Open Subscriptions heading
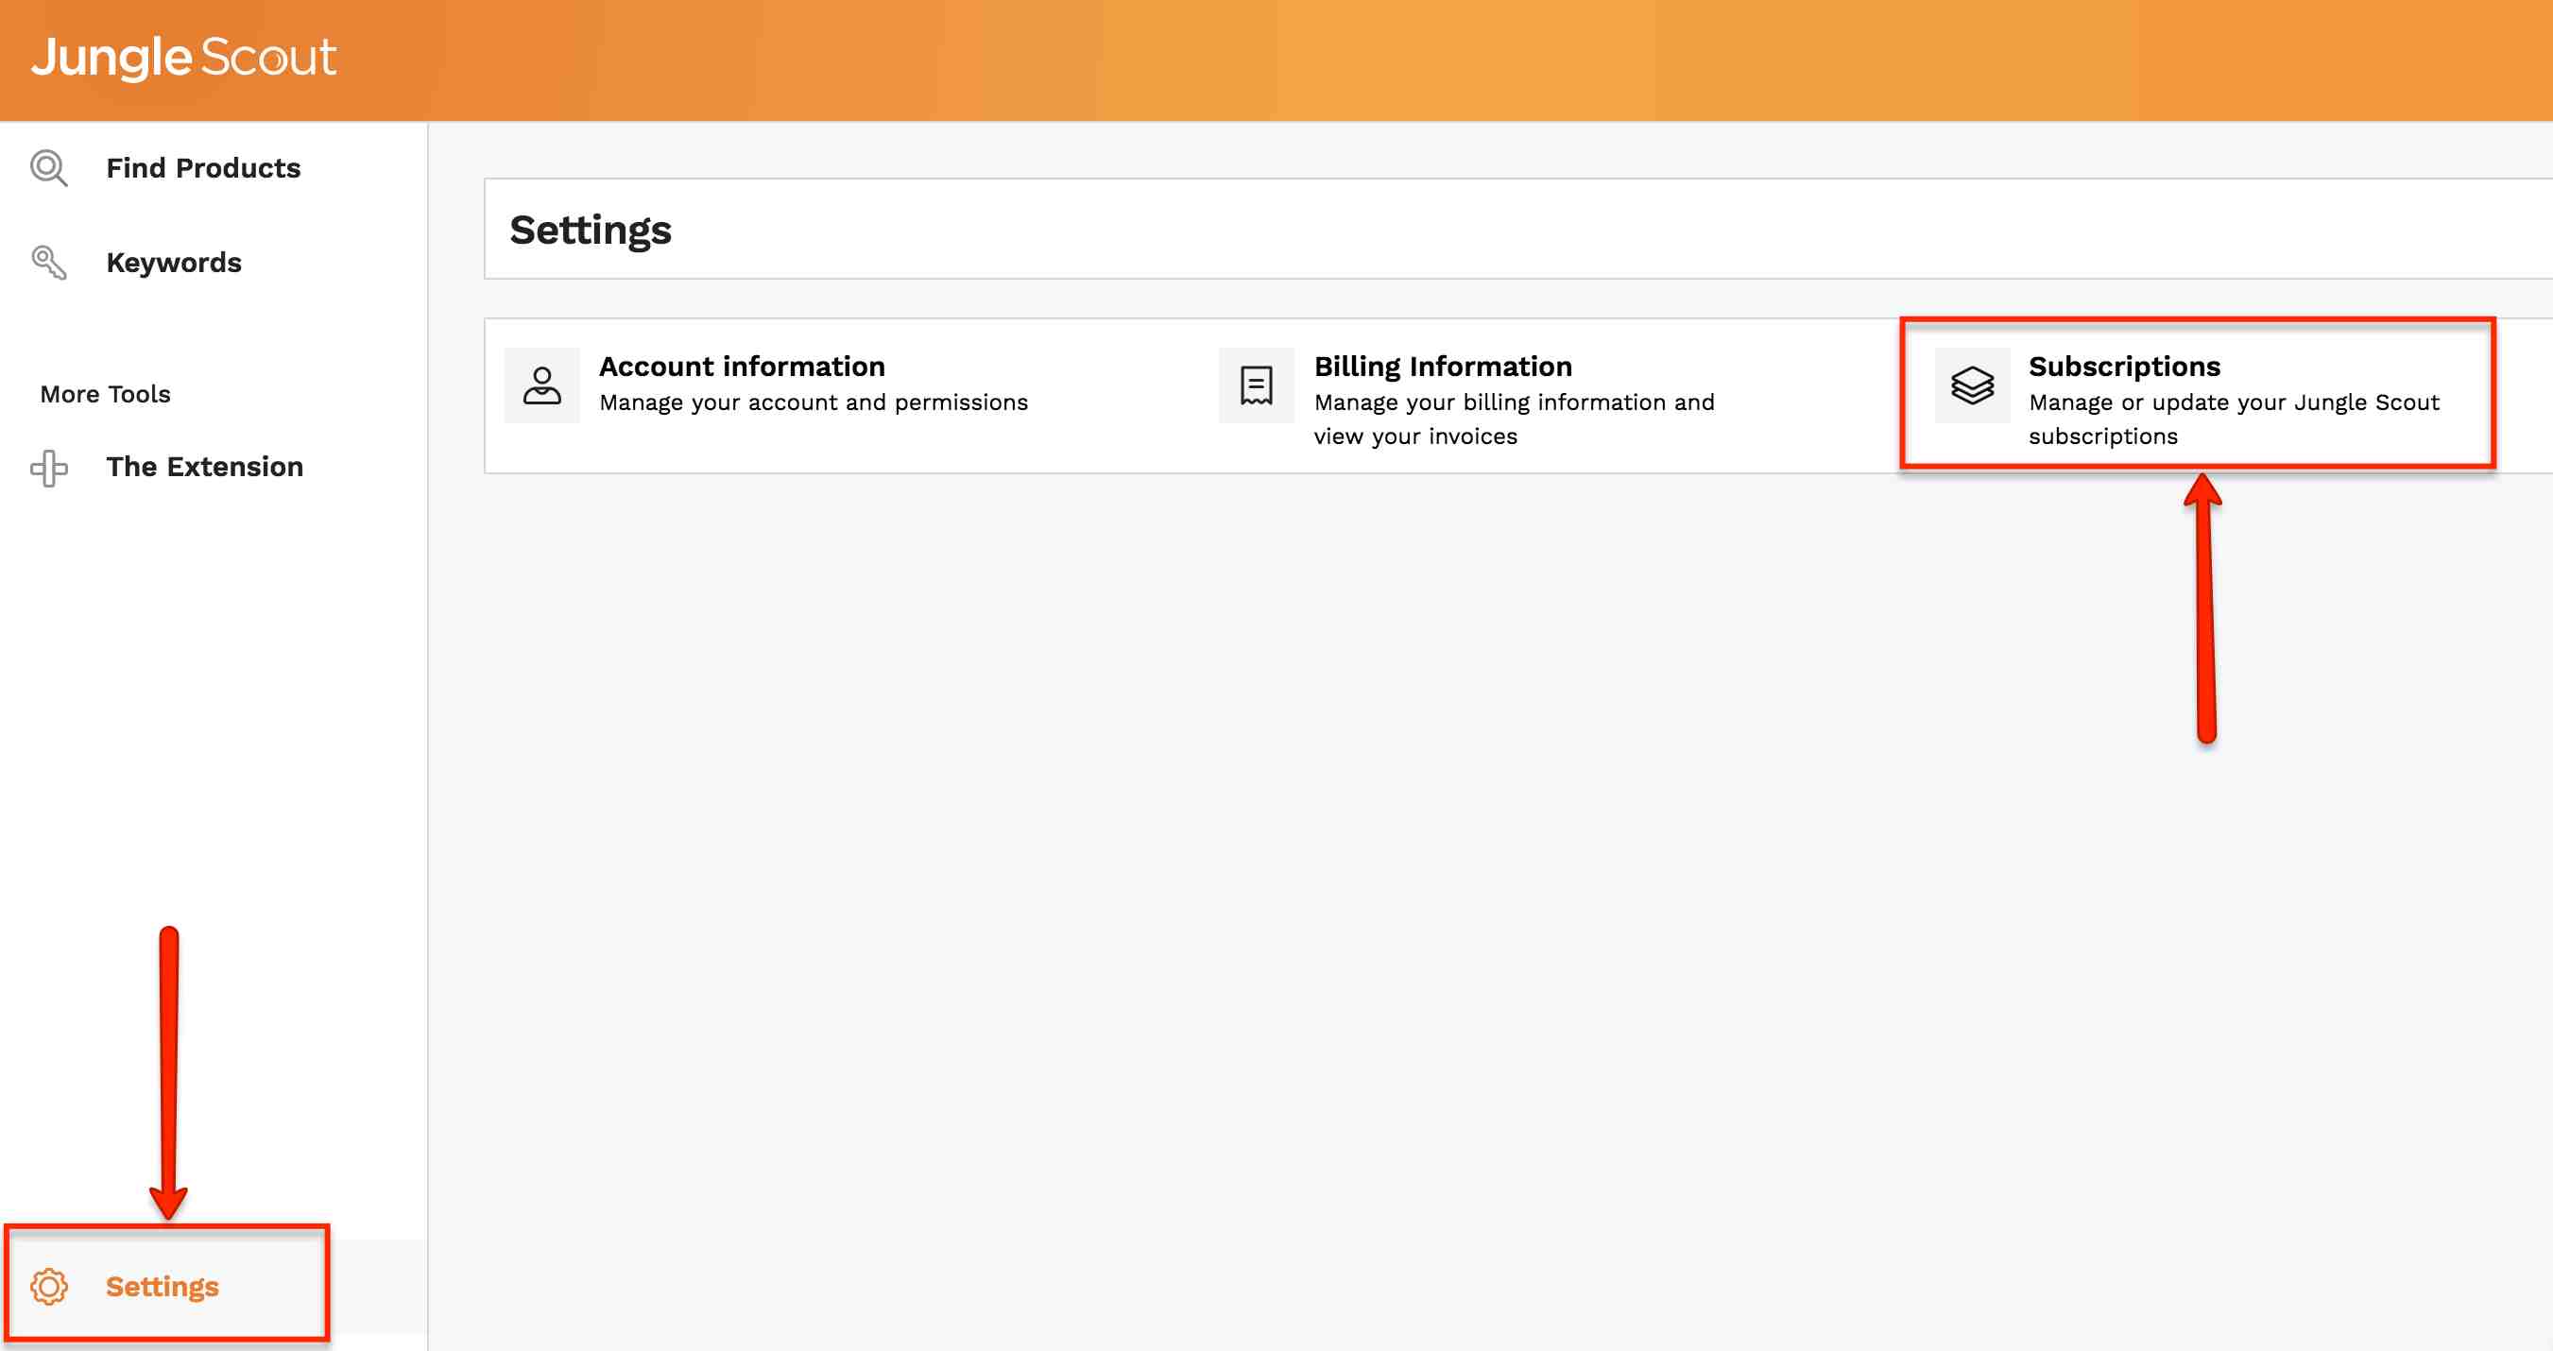The height and width of the screenshot is (1351, 2553). 2125,367
